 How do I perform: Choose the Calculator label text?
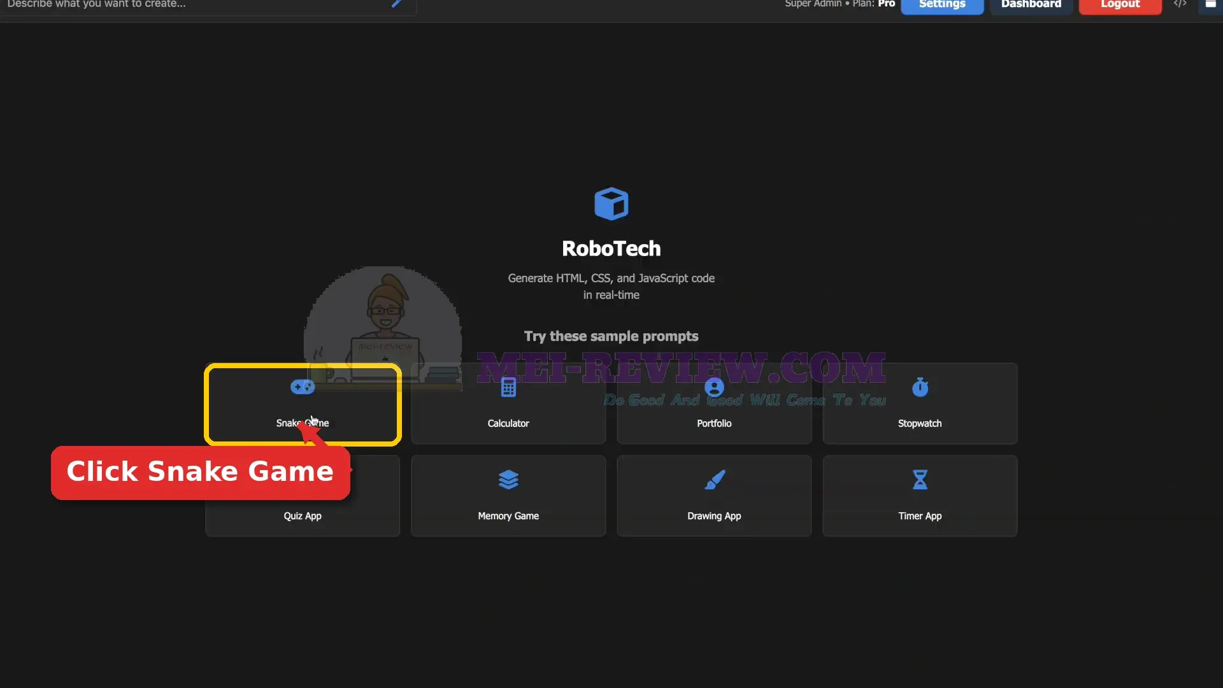[508, 423]
